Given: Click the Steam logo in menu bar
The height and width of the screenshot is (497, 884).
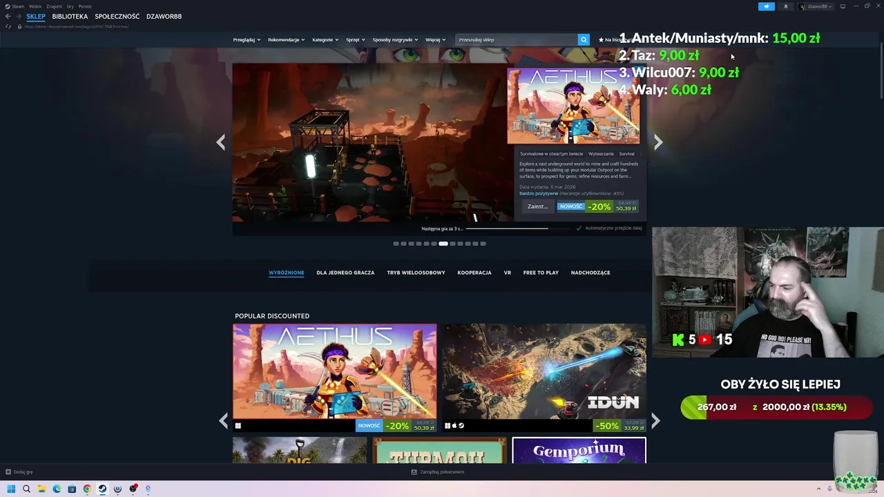Looking at the screenshot, I should [x=8, y=6].
